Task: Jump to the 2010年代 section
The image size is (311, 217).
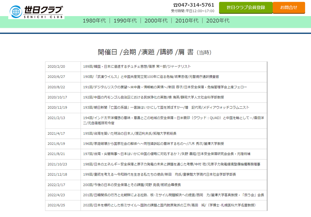Action: pyautogui.click(x=187, y=21)
